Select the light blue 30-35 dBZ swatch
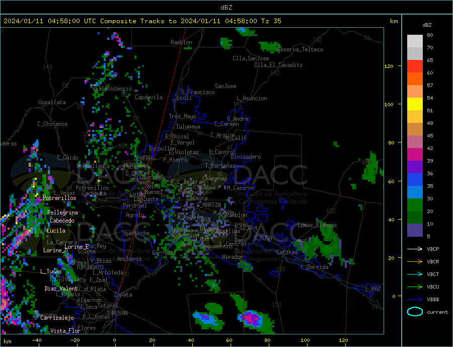 (x=415, y=192)
